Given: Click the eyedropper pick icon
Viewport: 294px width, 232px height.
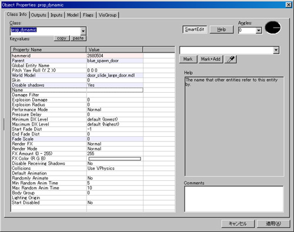Looking at the screenshot, I should (x=230, y=59).
